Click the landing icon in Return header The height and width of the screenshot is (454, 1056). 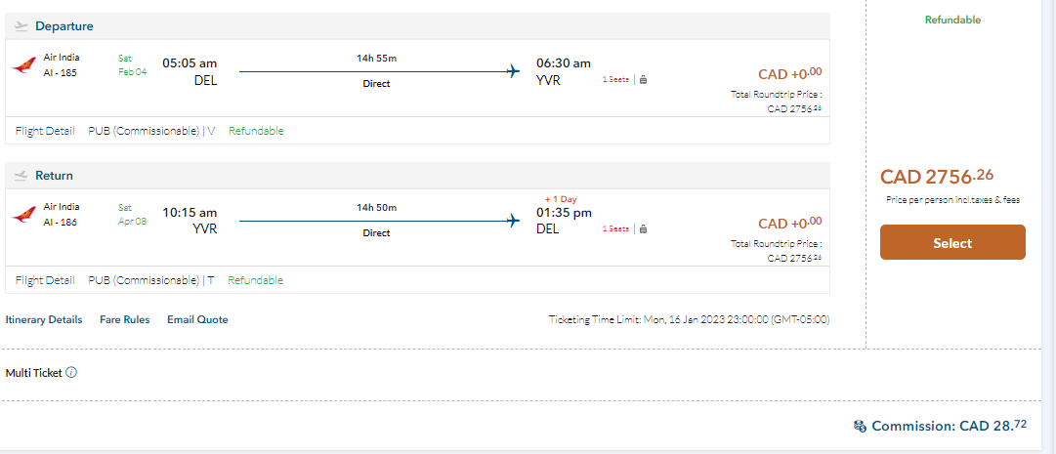(x=21, y=176)
